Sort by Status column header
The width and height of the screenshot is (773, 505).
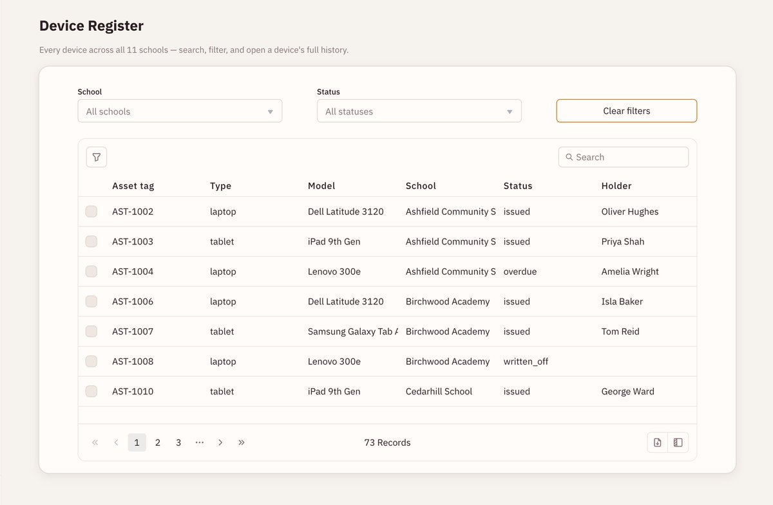point(518,186)
